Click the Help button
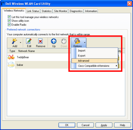The image size is (133, 130). [x=122, y=125]
